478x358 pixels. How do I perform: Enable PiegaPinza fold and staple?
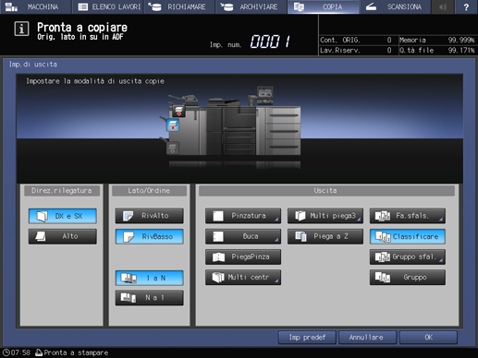click(x=243, y=257)
